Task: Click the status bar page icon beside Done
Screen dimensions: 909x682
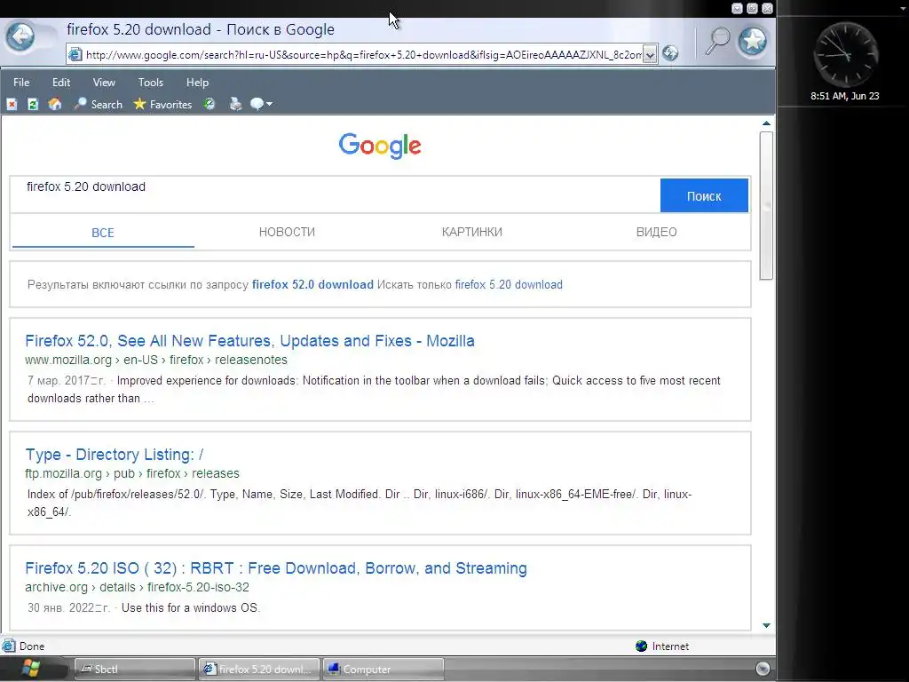Action: pos(9,646)
